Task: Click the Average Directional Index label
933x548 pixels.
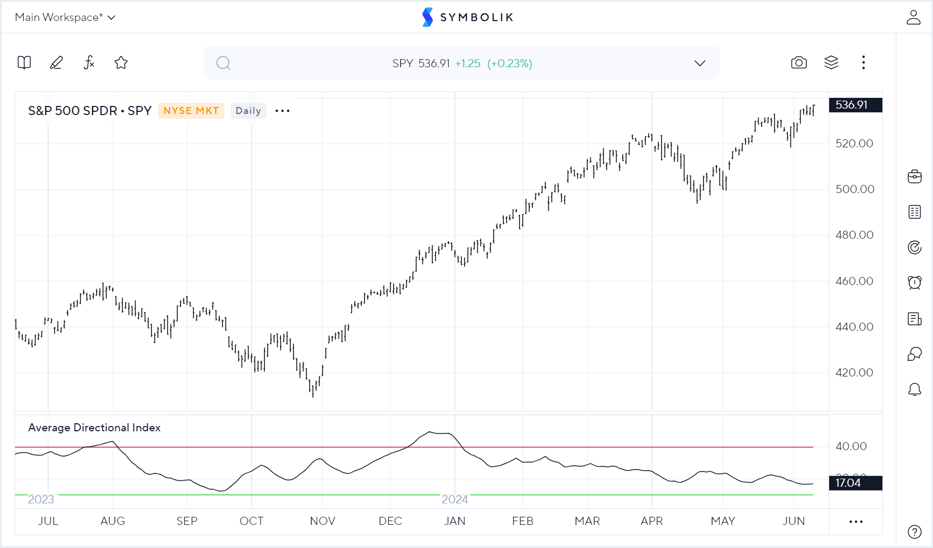Action: pos(94,428)
